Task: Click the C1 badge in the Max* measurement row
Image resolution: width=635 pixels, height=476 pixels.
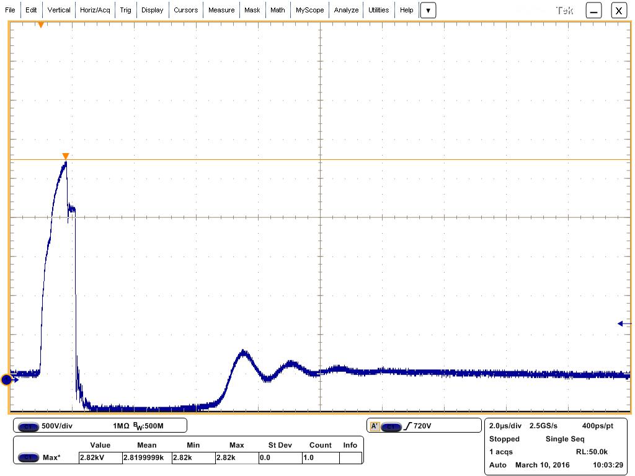Action: click(28, 458)
